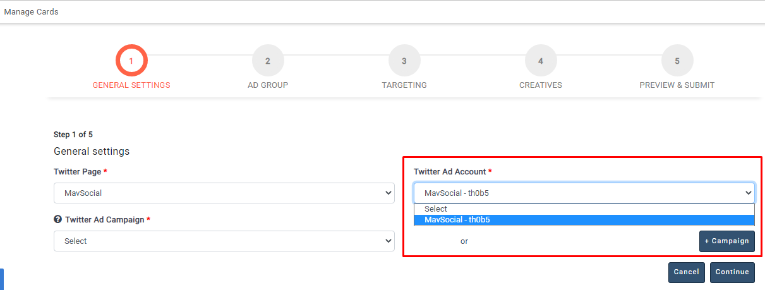Open the General Settings step label
The width and height of the screenshot is (765, 290).
coord(131,85)
